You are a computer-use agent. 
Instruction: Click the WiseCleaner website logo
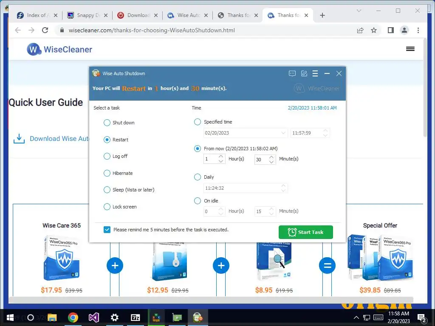point(59,49)
